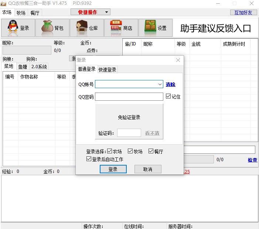Image resolution: width=259 pixels, height=229 pixels.
Task: Switch to the 餐厅 main tab
Action: coord(35,13)
